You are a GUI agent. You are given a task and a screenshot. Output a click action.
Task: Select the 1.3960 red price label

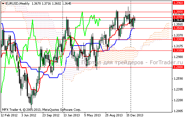pyautogui.click(x=178, y=3)
